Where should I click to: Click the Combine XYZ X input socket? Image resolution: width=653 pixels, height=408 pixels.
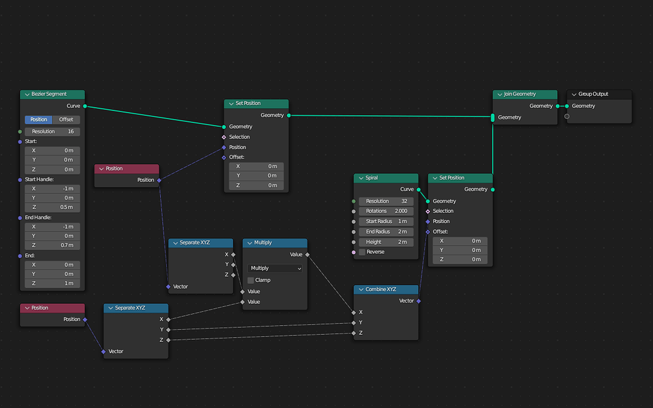pos(353,313)
